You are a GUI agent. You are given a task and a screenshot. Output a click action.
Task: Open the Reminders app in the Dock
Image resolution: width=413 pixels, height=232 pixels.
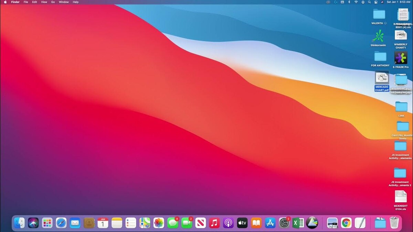pyautogui.click(x=131, y=223)
